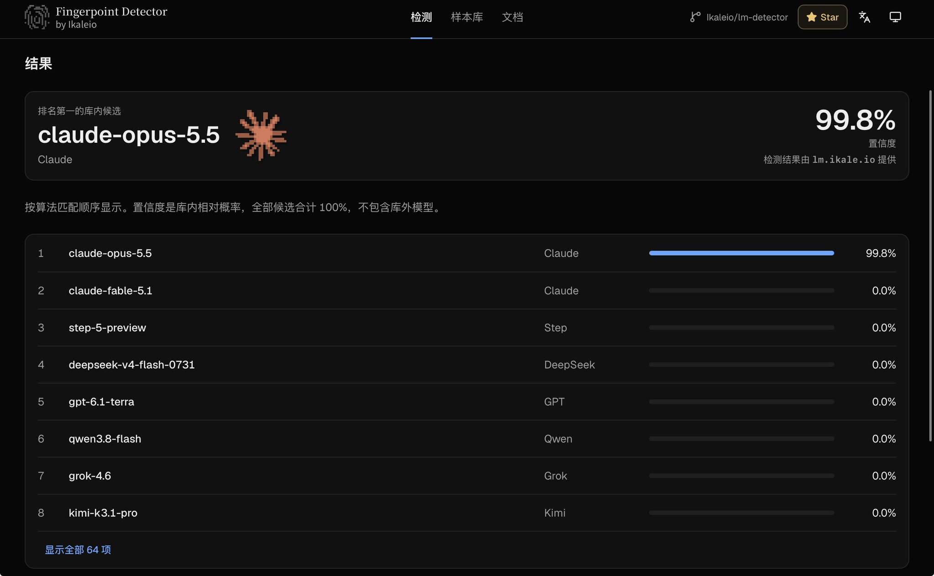Select the grok-4.6 row
The image size is (934, 576).
tap(467, 476)
